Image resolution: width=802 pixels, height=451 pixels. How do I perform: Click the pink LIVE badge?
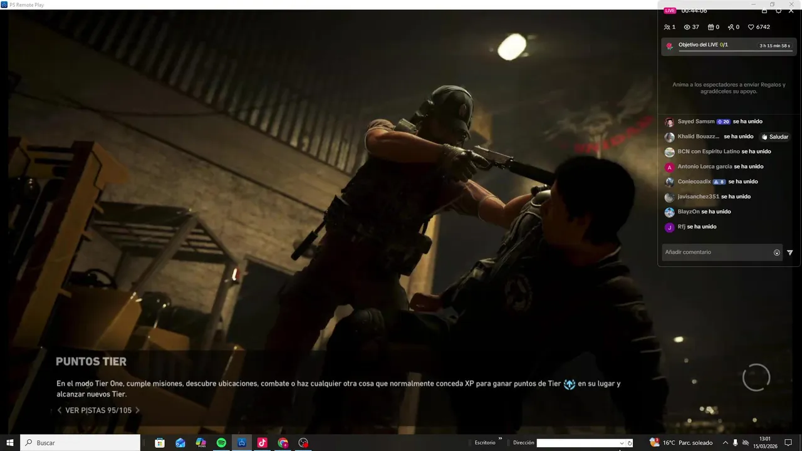(x=670, y=11)
